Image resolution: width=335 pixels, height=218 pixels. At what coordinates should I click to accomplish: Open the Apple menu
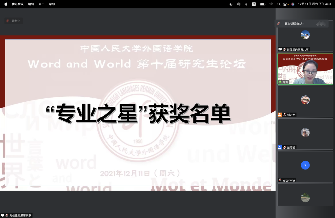coord(6,4)
